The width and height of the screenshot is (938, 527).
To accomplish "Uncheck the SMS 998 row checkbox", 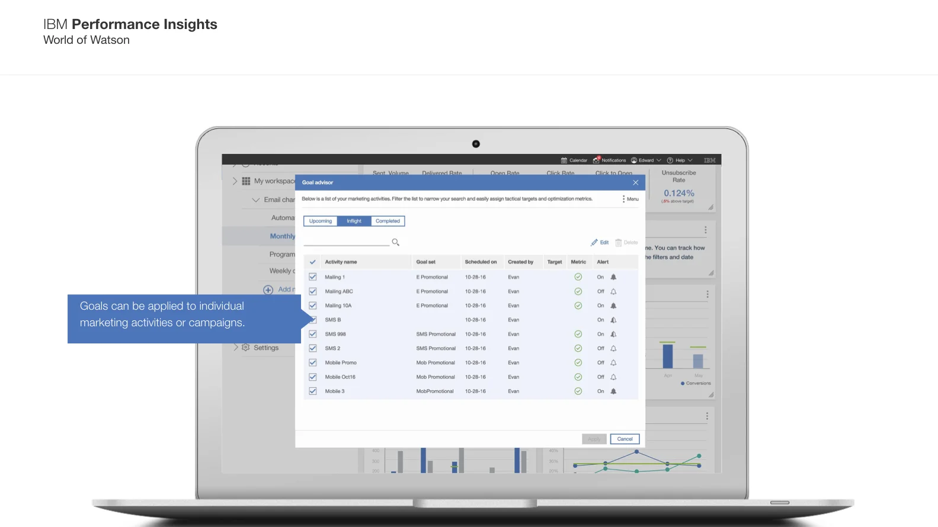I will (313, 334).
